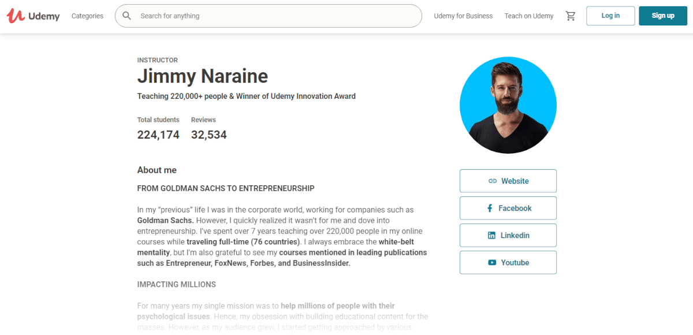The width and height of the screenshot is (693, 335).
Task: Open Udemy for Business link
Action: (463, 16)
